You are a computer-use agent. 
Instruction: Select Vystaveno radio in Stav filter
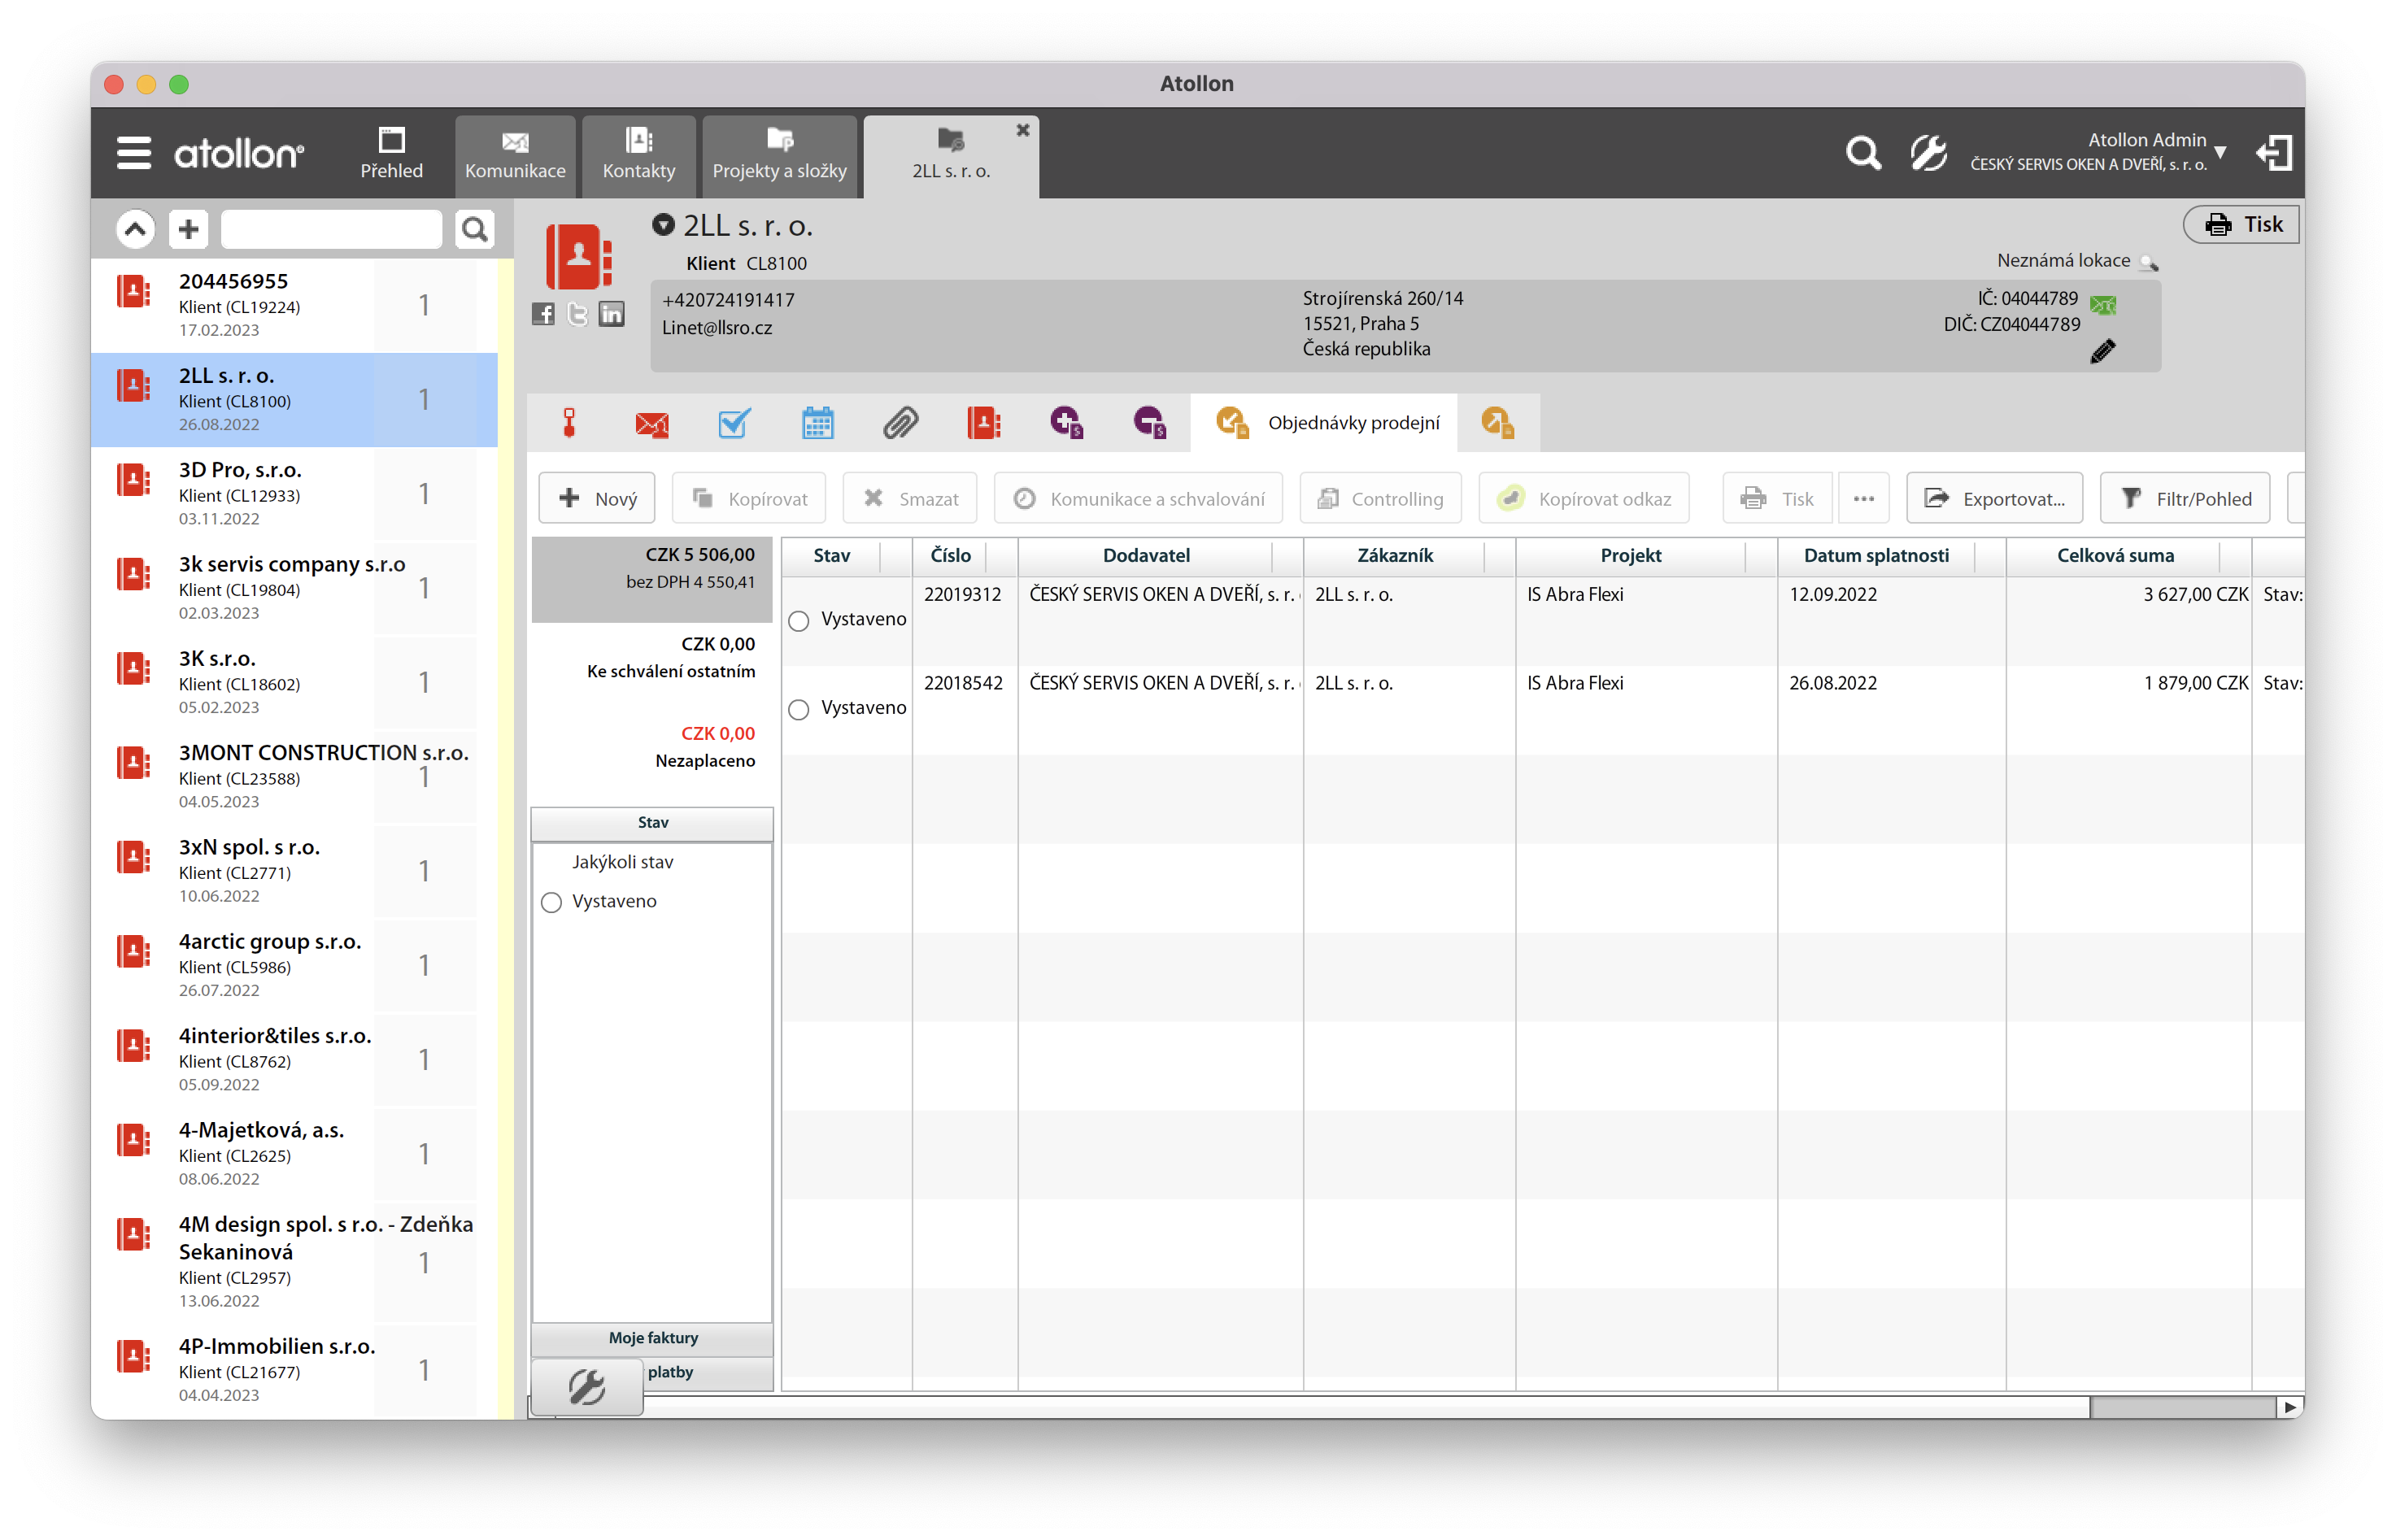click(x=552, y=903)
